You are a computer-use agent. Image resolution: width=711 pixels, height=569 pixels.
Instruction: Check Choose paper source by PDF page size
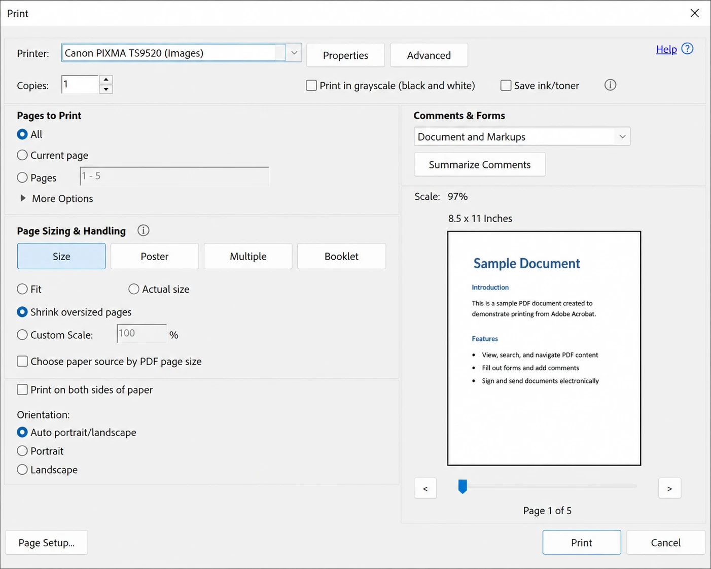pyautogui.click(x=22, y=361)
